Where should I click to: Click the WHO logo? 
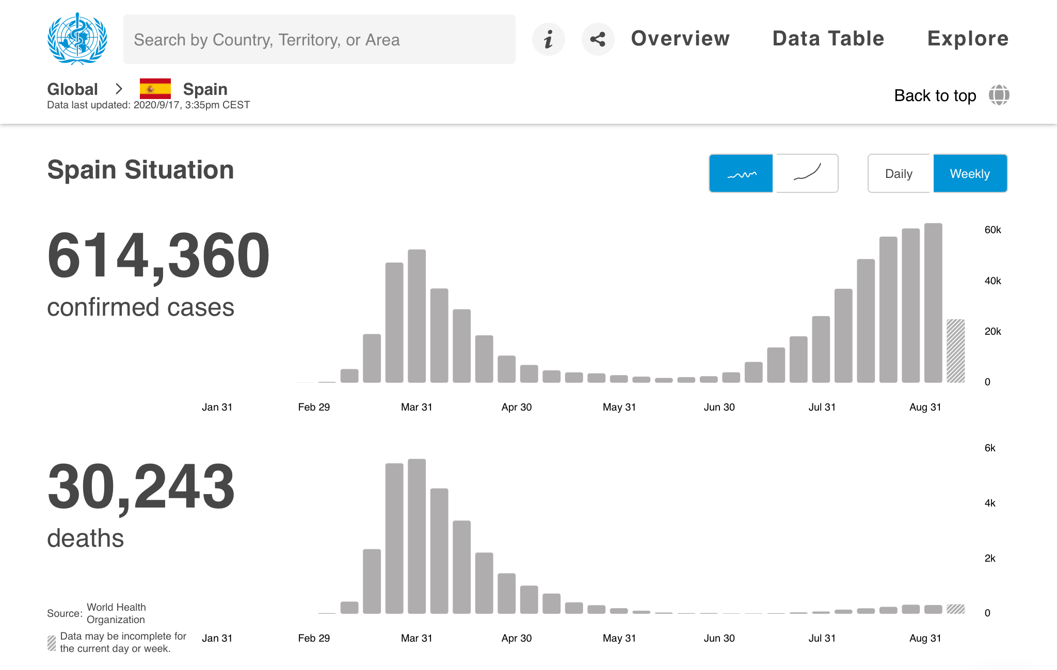[x=77, y=39]
